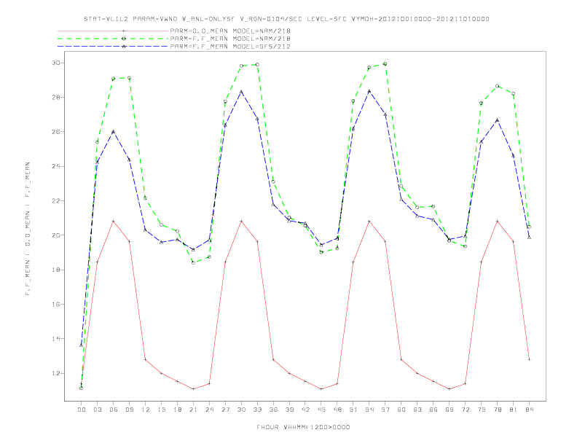Viewport: 577px width, 446px height.
Task: Click x-axis tick label 48
Action: click(337, 410)
